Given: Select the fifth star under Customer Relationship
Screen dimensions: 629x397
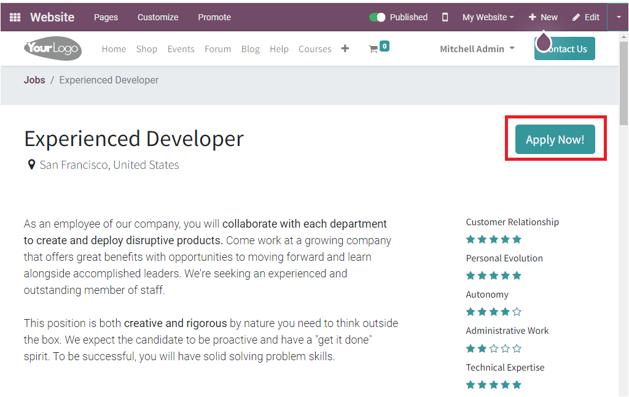Looking at the screenshot, I should pos(515,239).
